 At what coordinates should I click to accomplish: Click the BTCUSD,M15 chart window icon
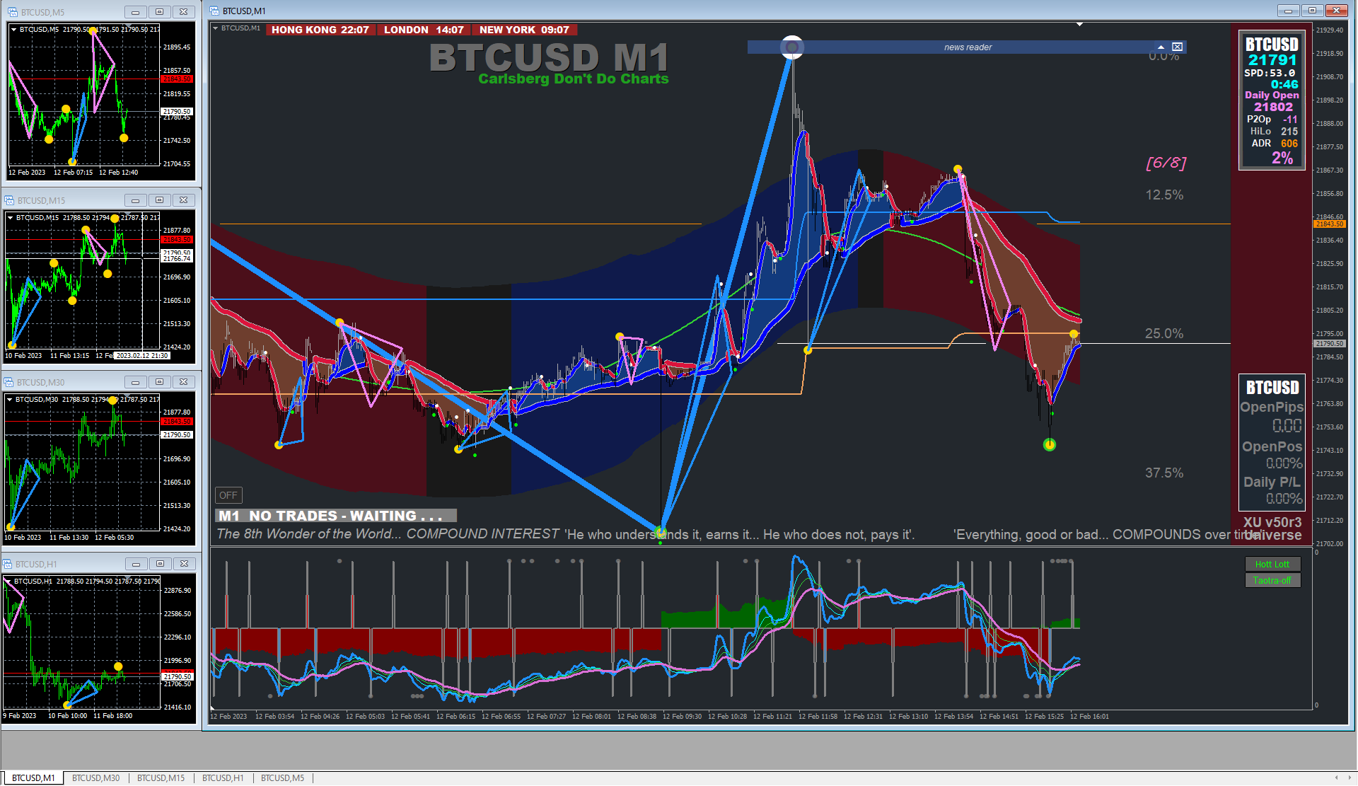click(9, 201)
